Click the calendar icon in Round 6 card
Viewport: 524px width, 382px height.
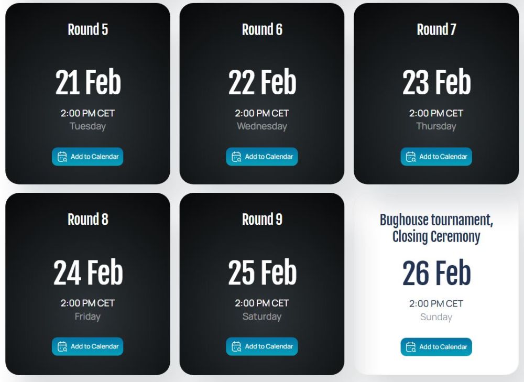tap(236, 157)
